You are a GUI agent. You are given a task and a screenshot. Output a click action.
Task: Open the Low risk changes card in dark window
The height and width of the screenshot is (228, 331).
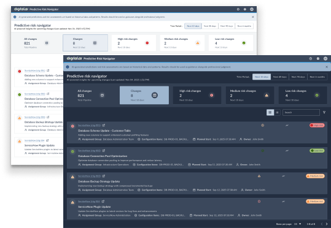(x=303, y=95)
